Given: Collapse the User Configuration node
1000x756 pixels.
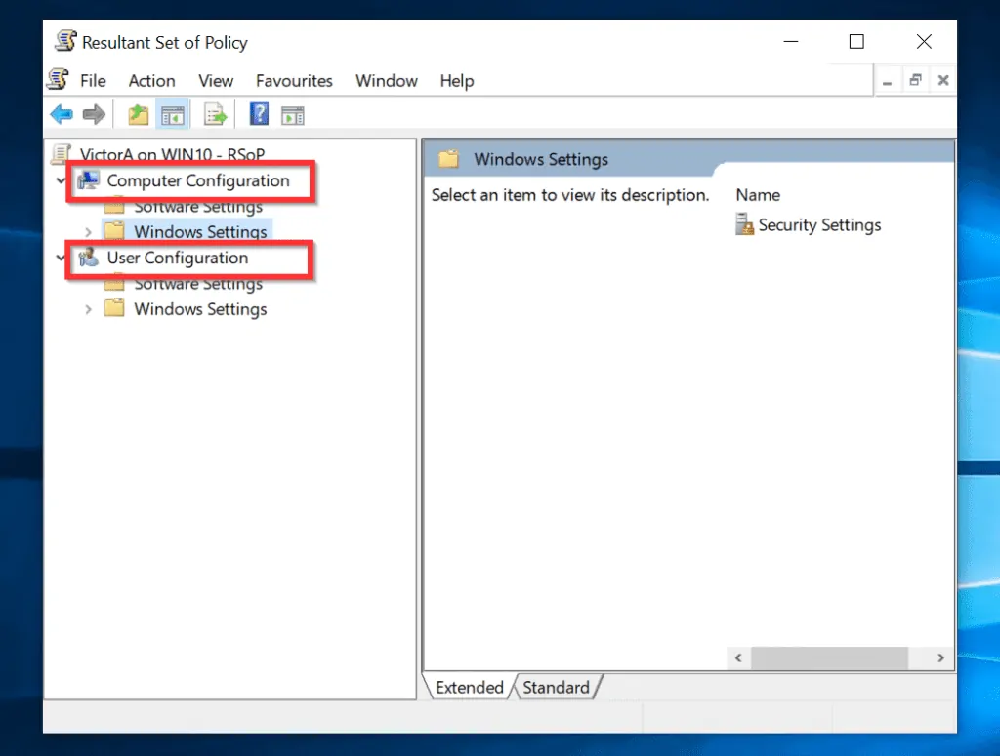Looking at the screenshot, I should pyautogui.click(x=62, y=258).
